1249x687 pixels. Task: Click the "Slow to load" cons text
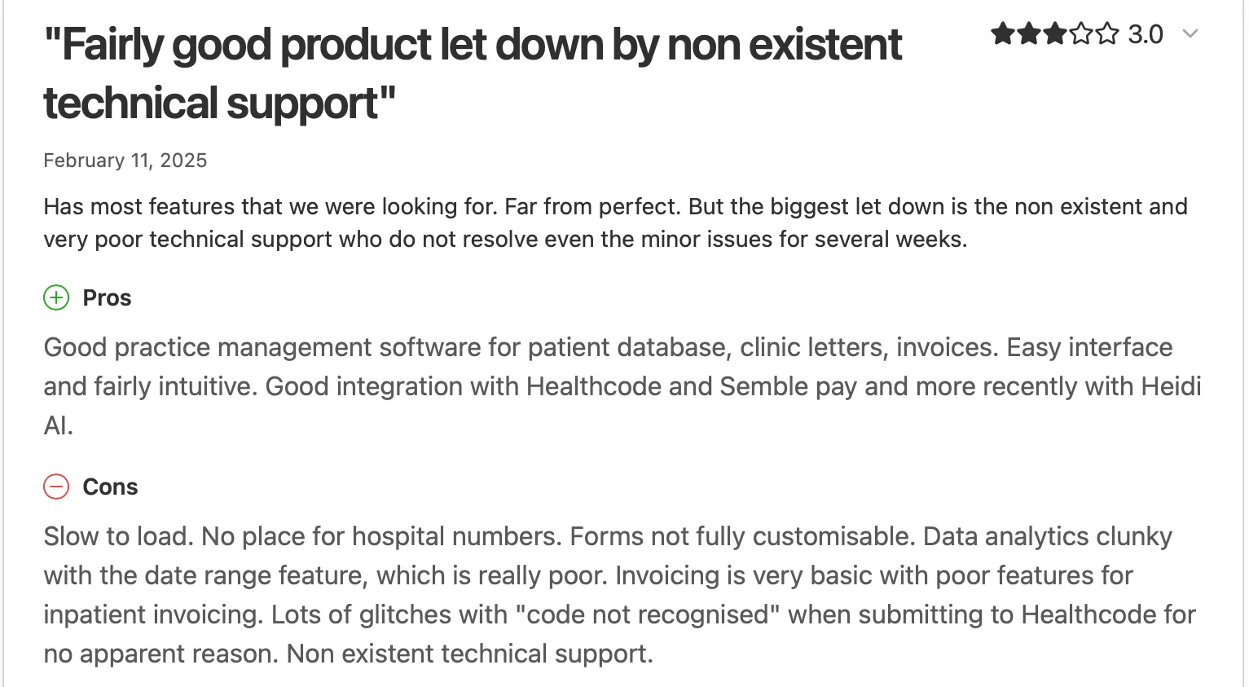click(x=116, y=536)
